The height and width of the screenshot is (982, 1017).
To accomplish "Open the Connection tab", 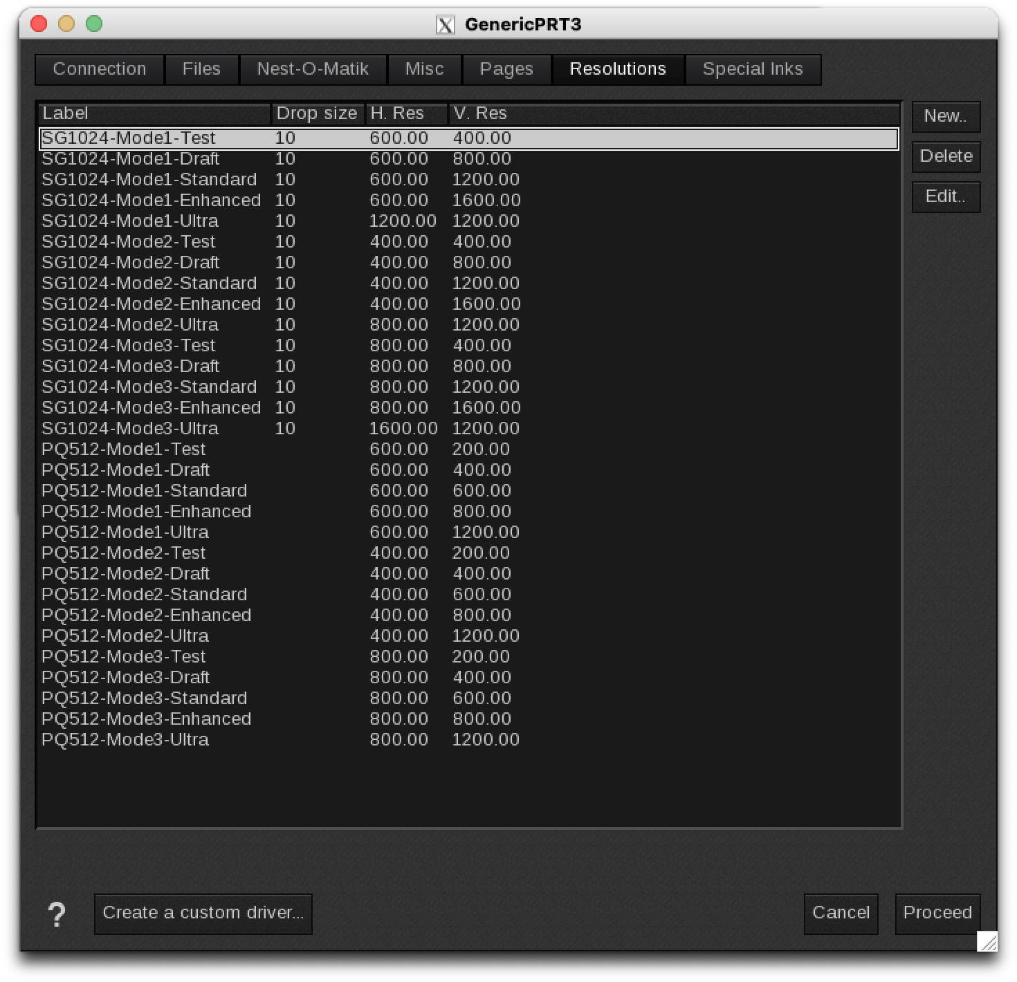I will [x=100, y=69].
